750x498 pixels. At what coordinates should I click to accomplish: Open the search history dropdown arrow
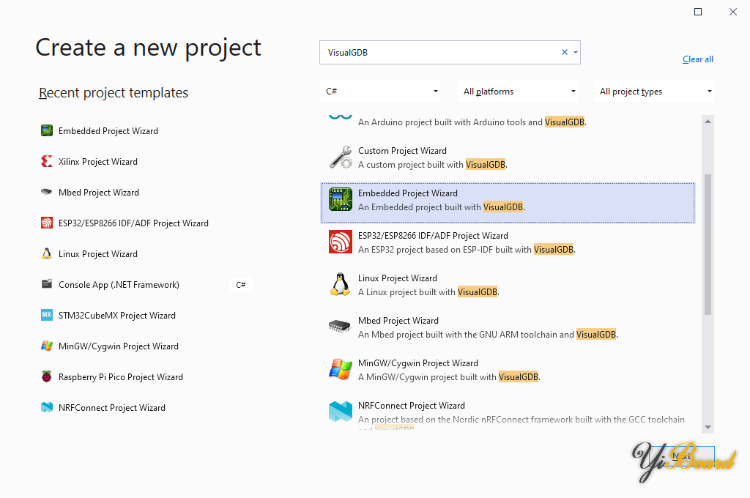pos(576,53)
